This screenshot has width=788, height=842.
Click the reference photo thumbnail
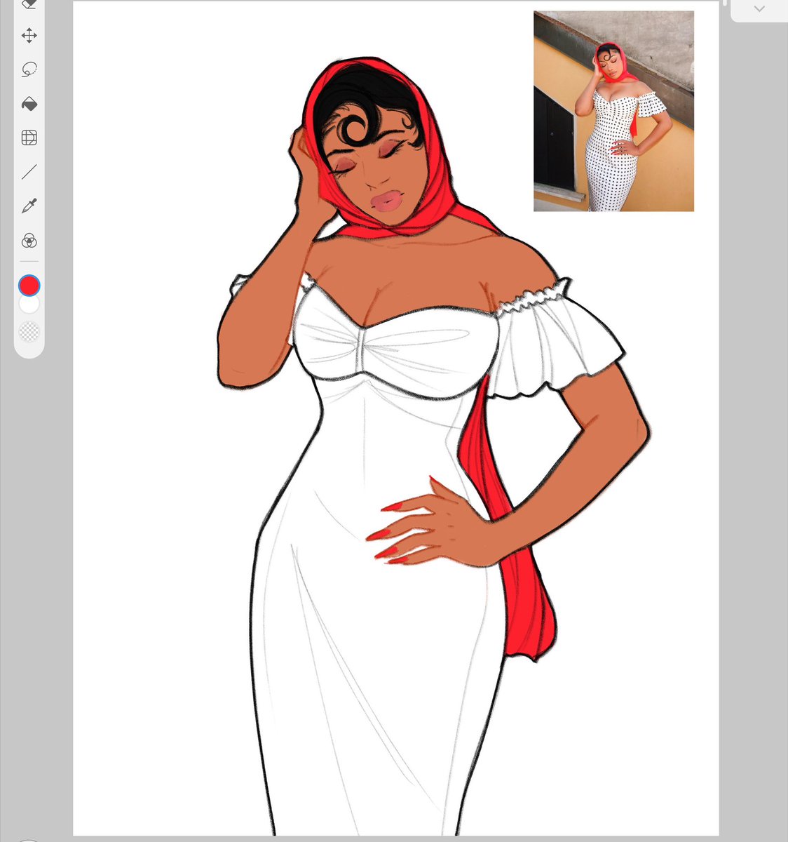click(613, 111)
